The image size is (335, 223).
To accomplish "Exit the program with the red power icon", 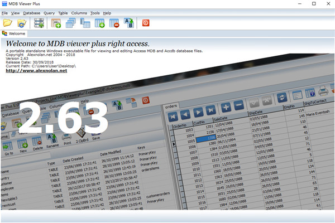I will point(146,23).
